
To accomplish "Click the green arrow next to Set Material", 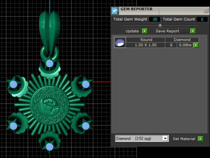I will pos(200,139).
